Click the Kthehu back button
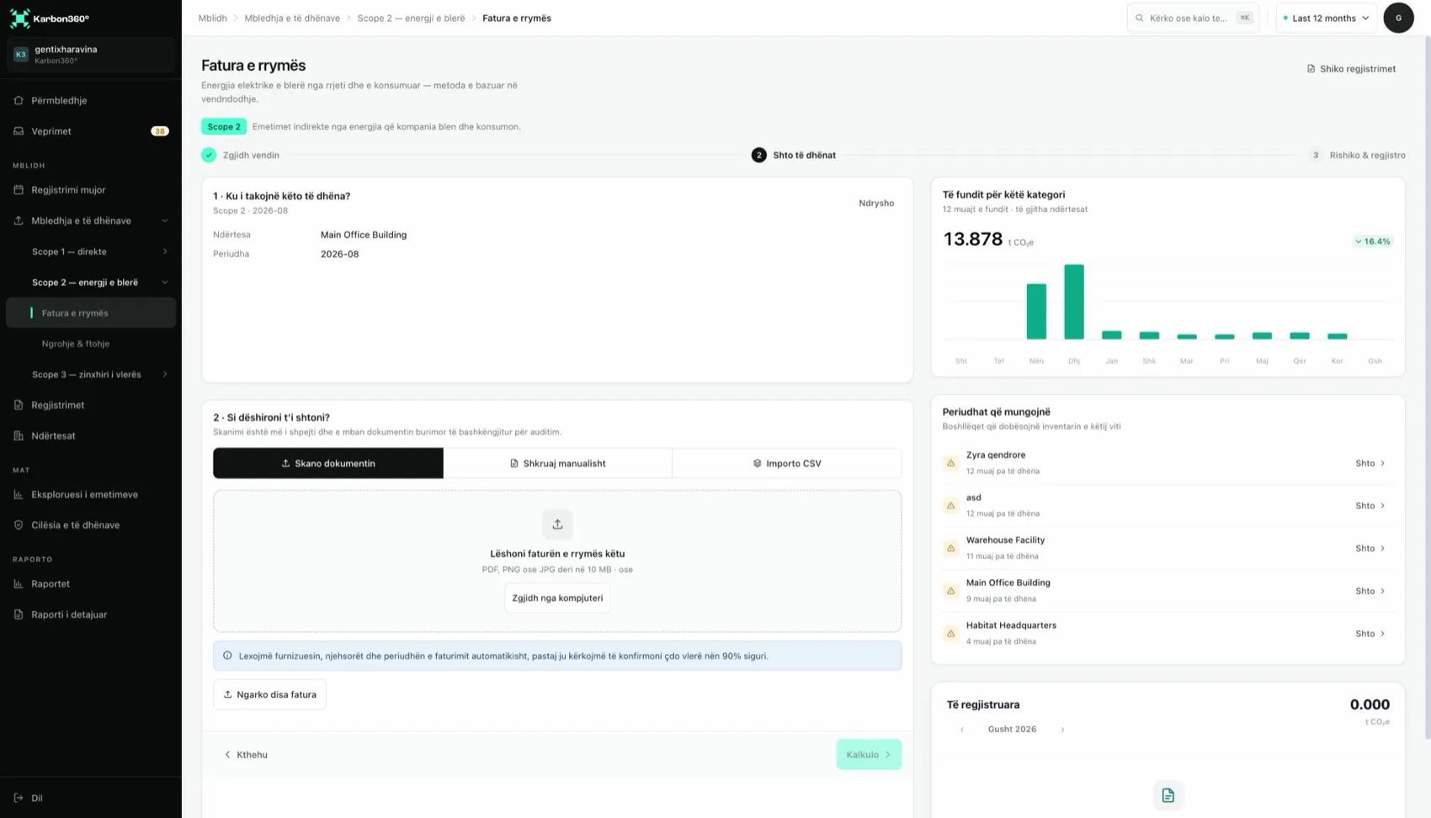This screenshot has width=1431, height=818. (x=246, y=755)
